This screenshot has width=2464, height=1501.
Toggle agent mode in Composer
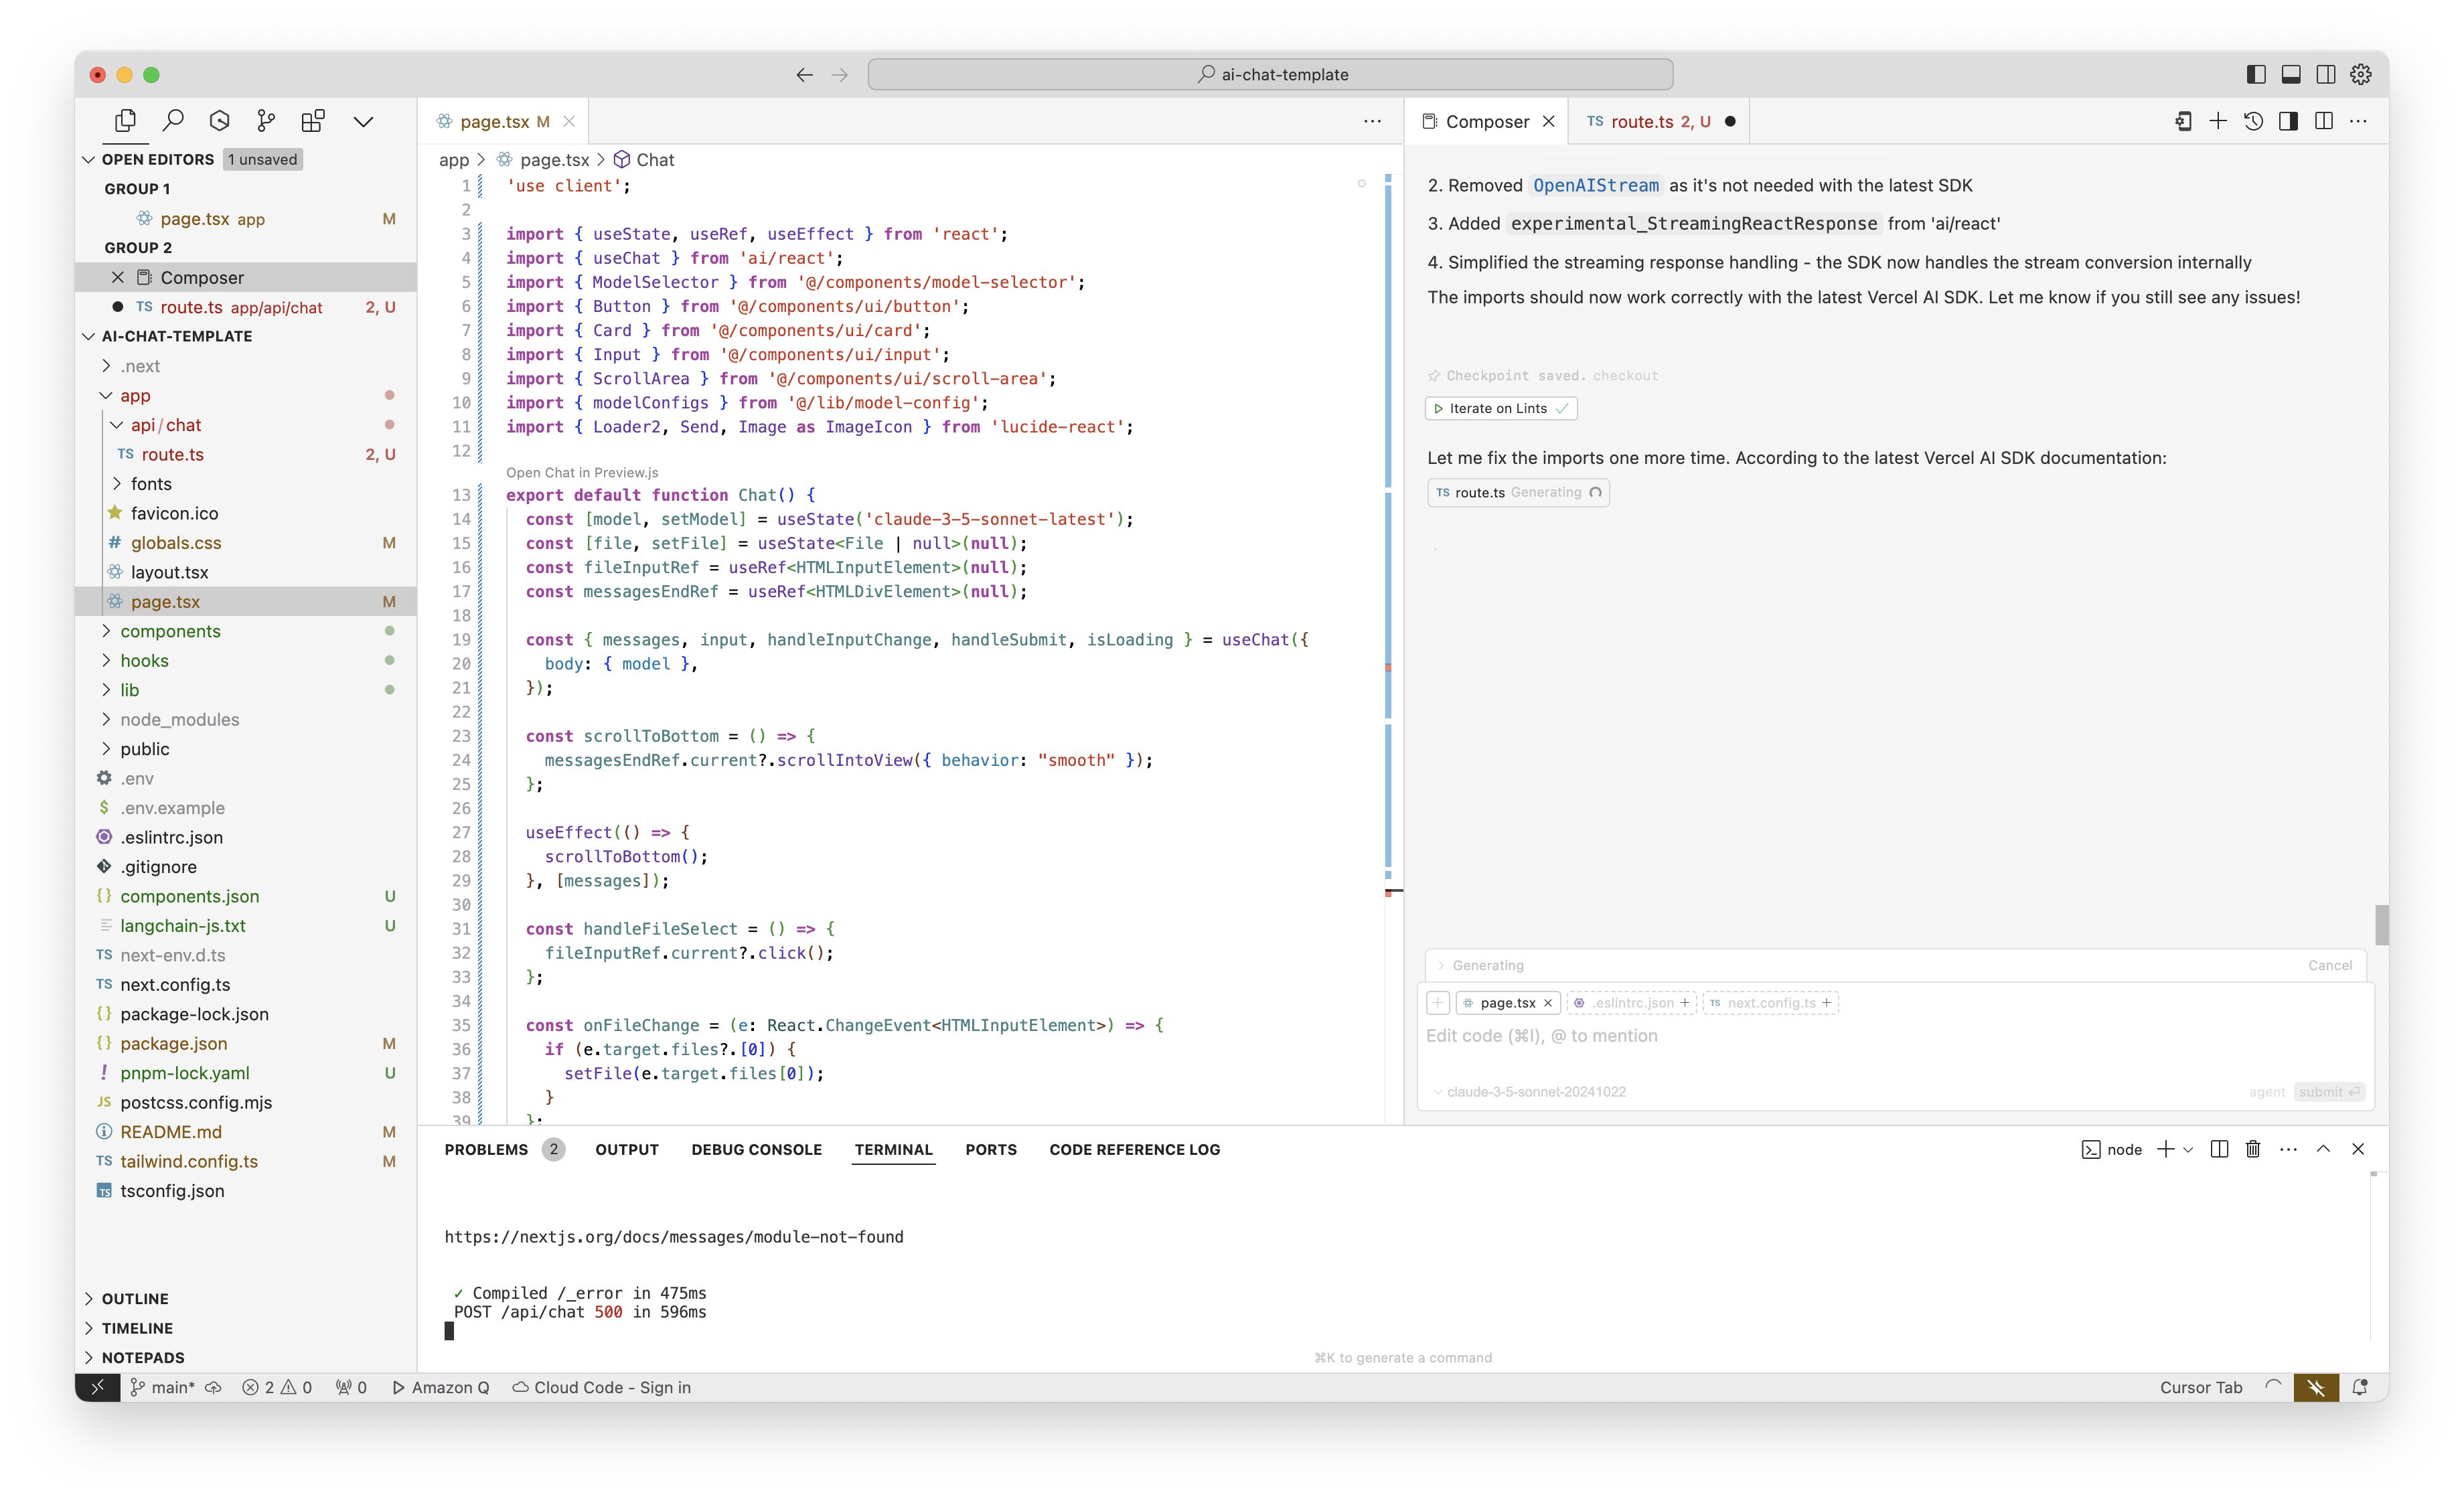(x=2267, y=1092)
